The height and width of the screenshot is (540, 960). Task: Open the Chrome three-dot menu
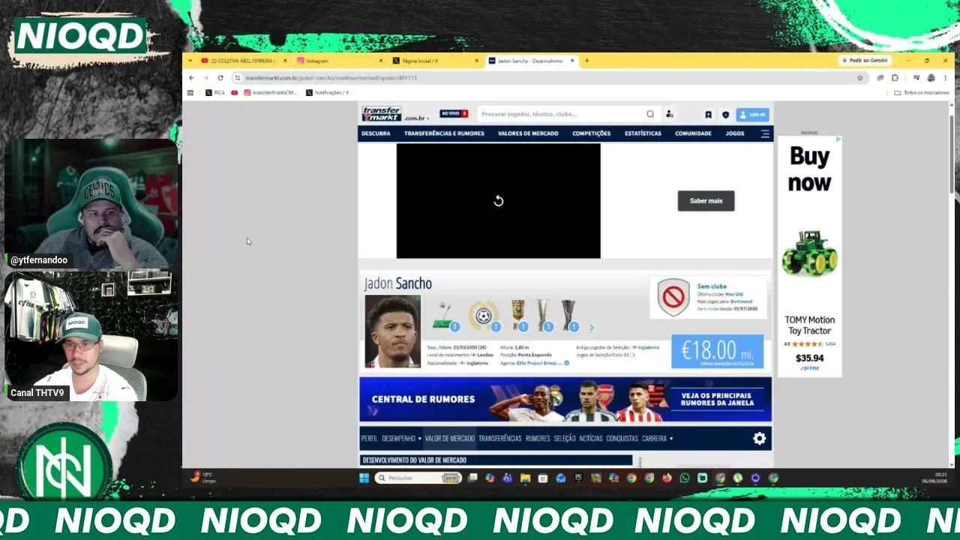pos(944,78)
